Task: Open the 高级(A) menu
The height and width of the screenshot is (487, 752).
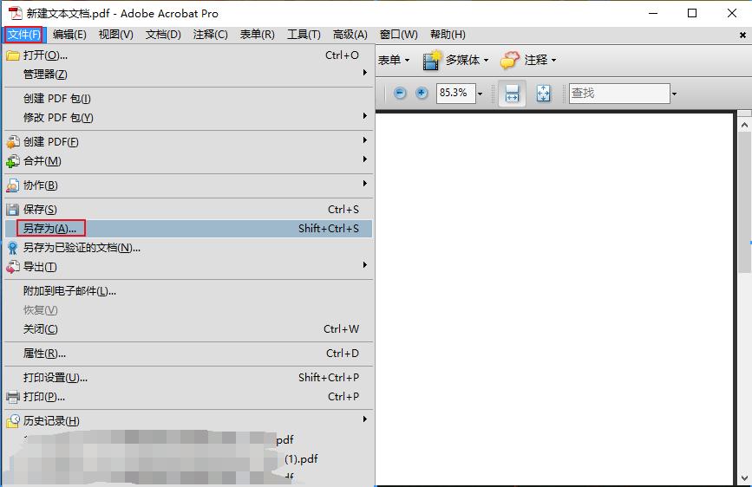Action: (350, 35)
